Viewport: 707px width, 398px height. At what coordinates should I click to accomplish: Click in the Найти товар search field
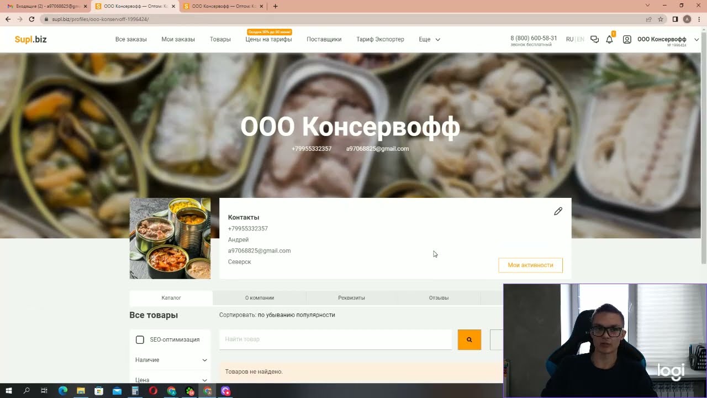click(x=335, y=339)
